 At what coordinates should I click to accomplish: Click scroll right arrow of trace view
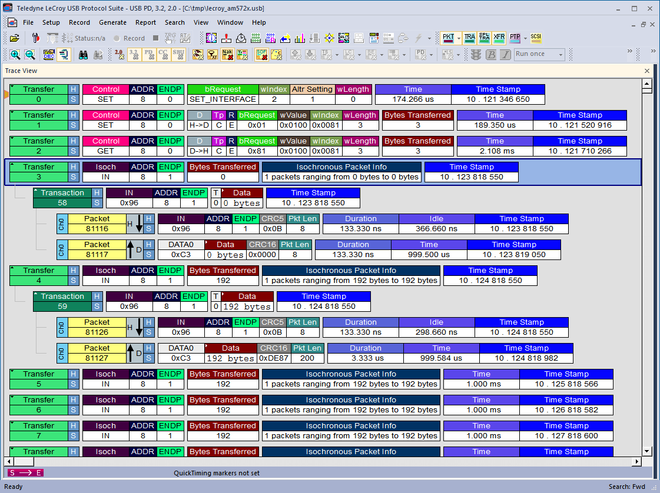(x=637, y=461)
